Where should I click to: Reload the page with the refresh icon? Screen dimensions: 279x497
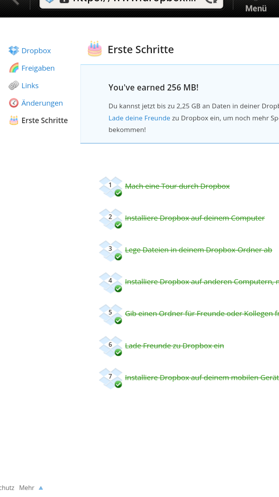(212, 1)
